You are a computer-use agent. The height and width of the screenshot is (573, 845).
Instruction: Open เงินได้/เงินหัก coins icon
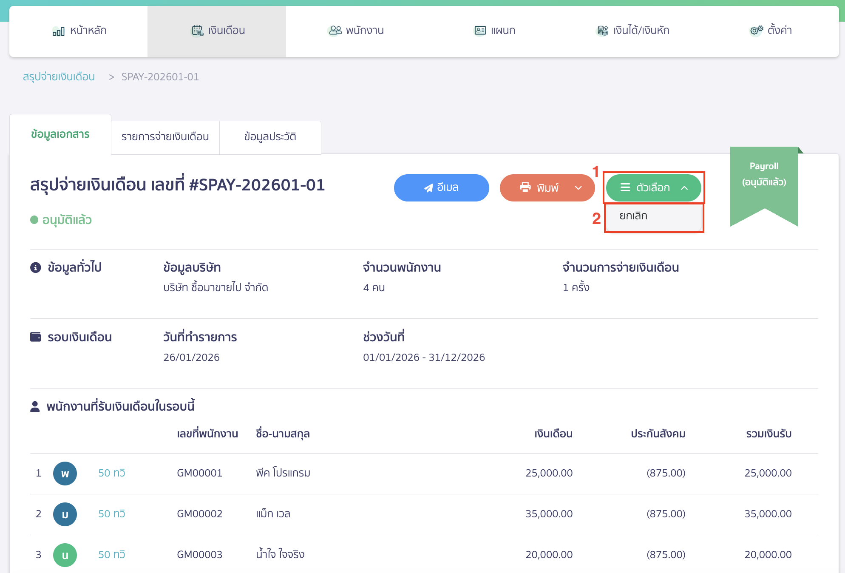[602, 30]
